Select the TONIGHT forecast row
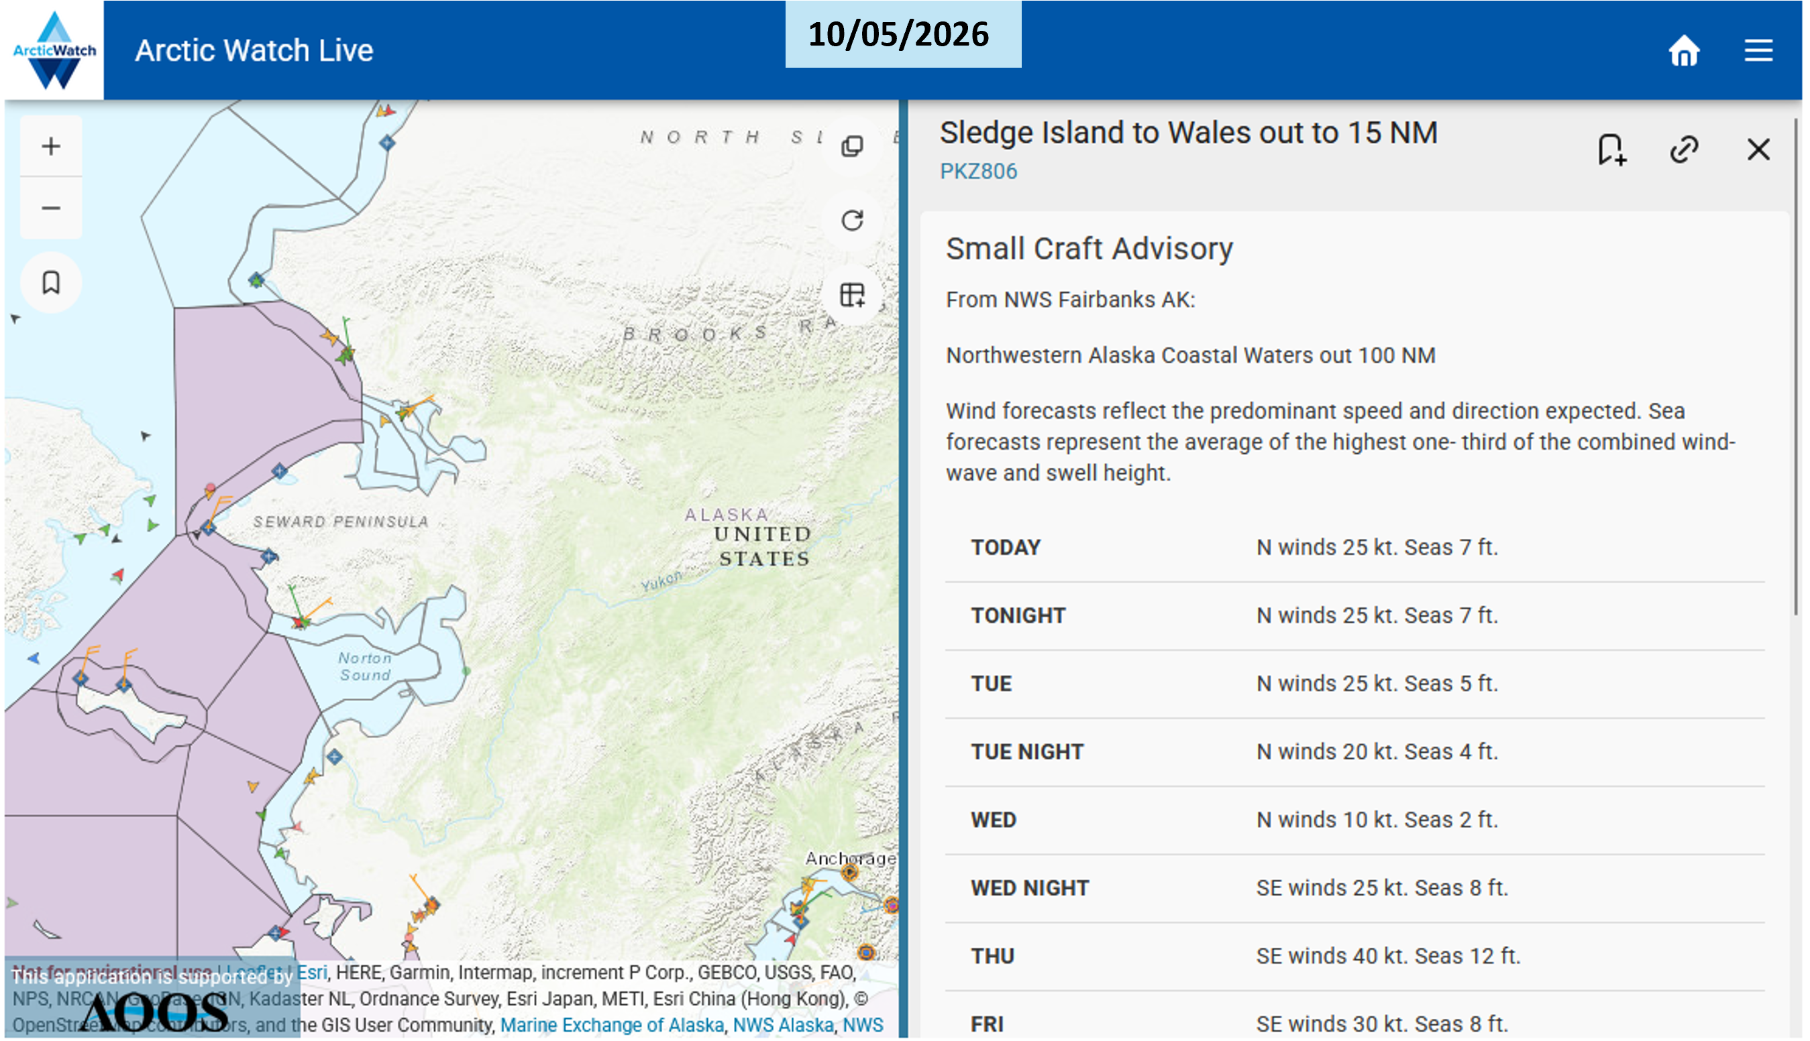 [x=1354, y=615]
